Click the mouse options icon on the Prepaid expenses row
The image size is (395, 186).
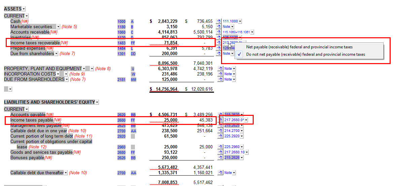(x=219, y=48)
